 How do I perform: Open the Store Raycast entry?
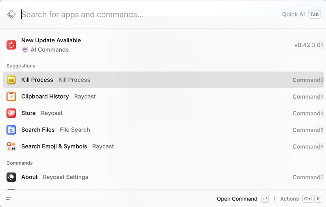click(158, 113)
